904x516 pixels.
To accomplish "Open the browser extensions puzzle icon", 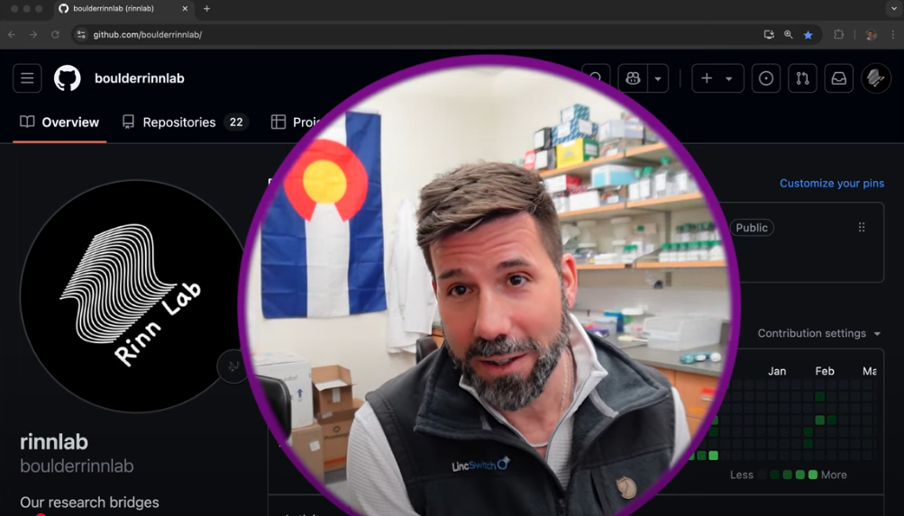I will (x=839, y=34).
